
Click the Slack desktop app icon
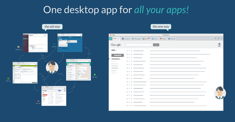click(x=18, y=47)
